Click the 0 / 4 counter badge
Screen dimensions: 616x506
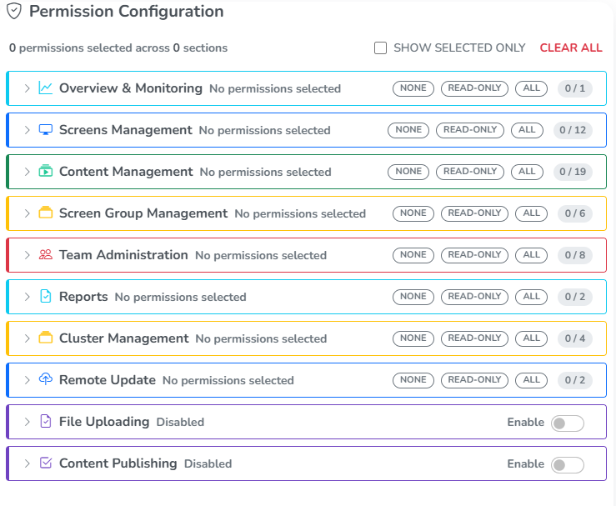coord(575,338)
